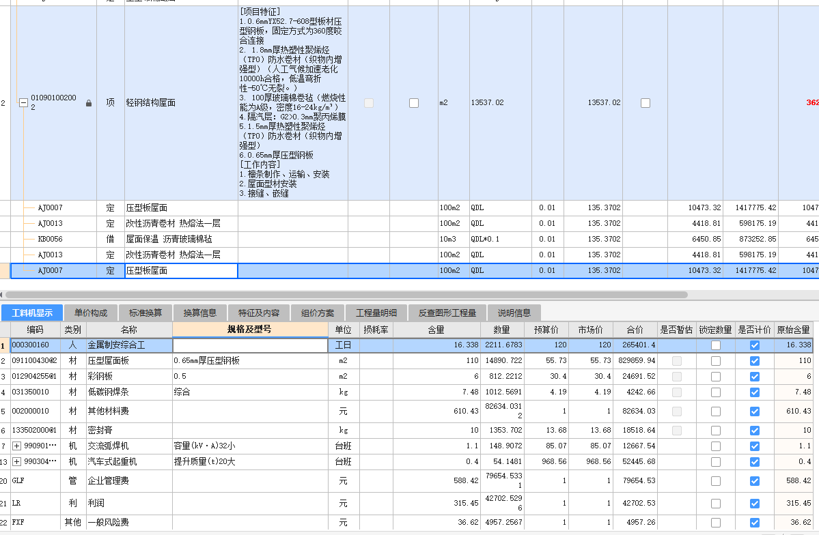This screenshot has width=819, height=535.
Task: Click the 其他材料费 name cell
Action: pyautogui.click(x=129, y=411)
